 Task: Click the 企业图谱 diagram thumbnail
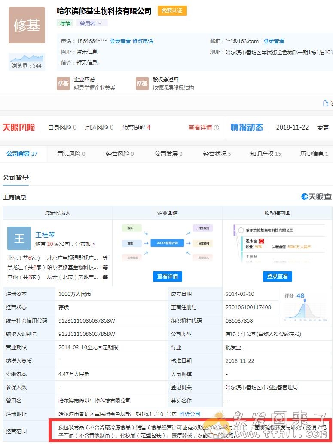coord(167,243)
